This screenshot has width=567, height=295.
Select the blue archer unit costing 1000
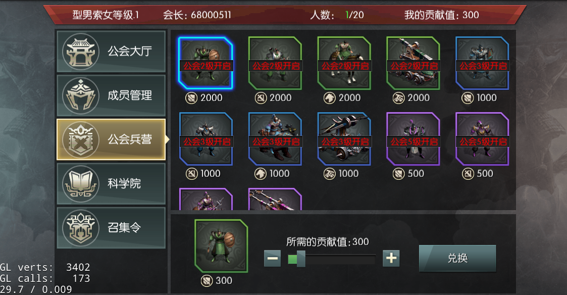click(206, 139)
